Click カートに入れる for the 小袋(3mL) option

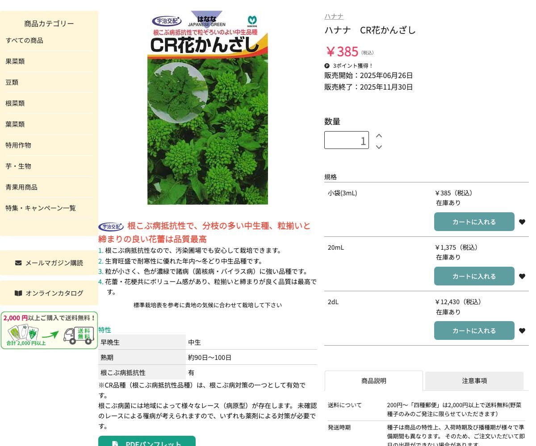click(474, 222)
